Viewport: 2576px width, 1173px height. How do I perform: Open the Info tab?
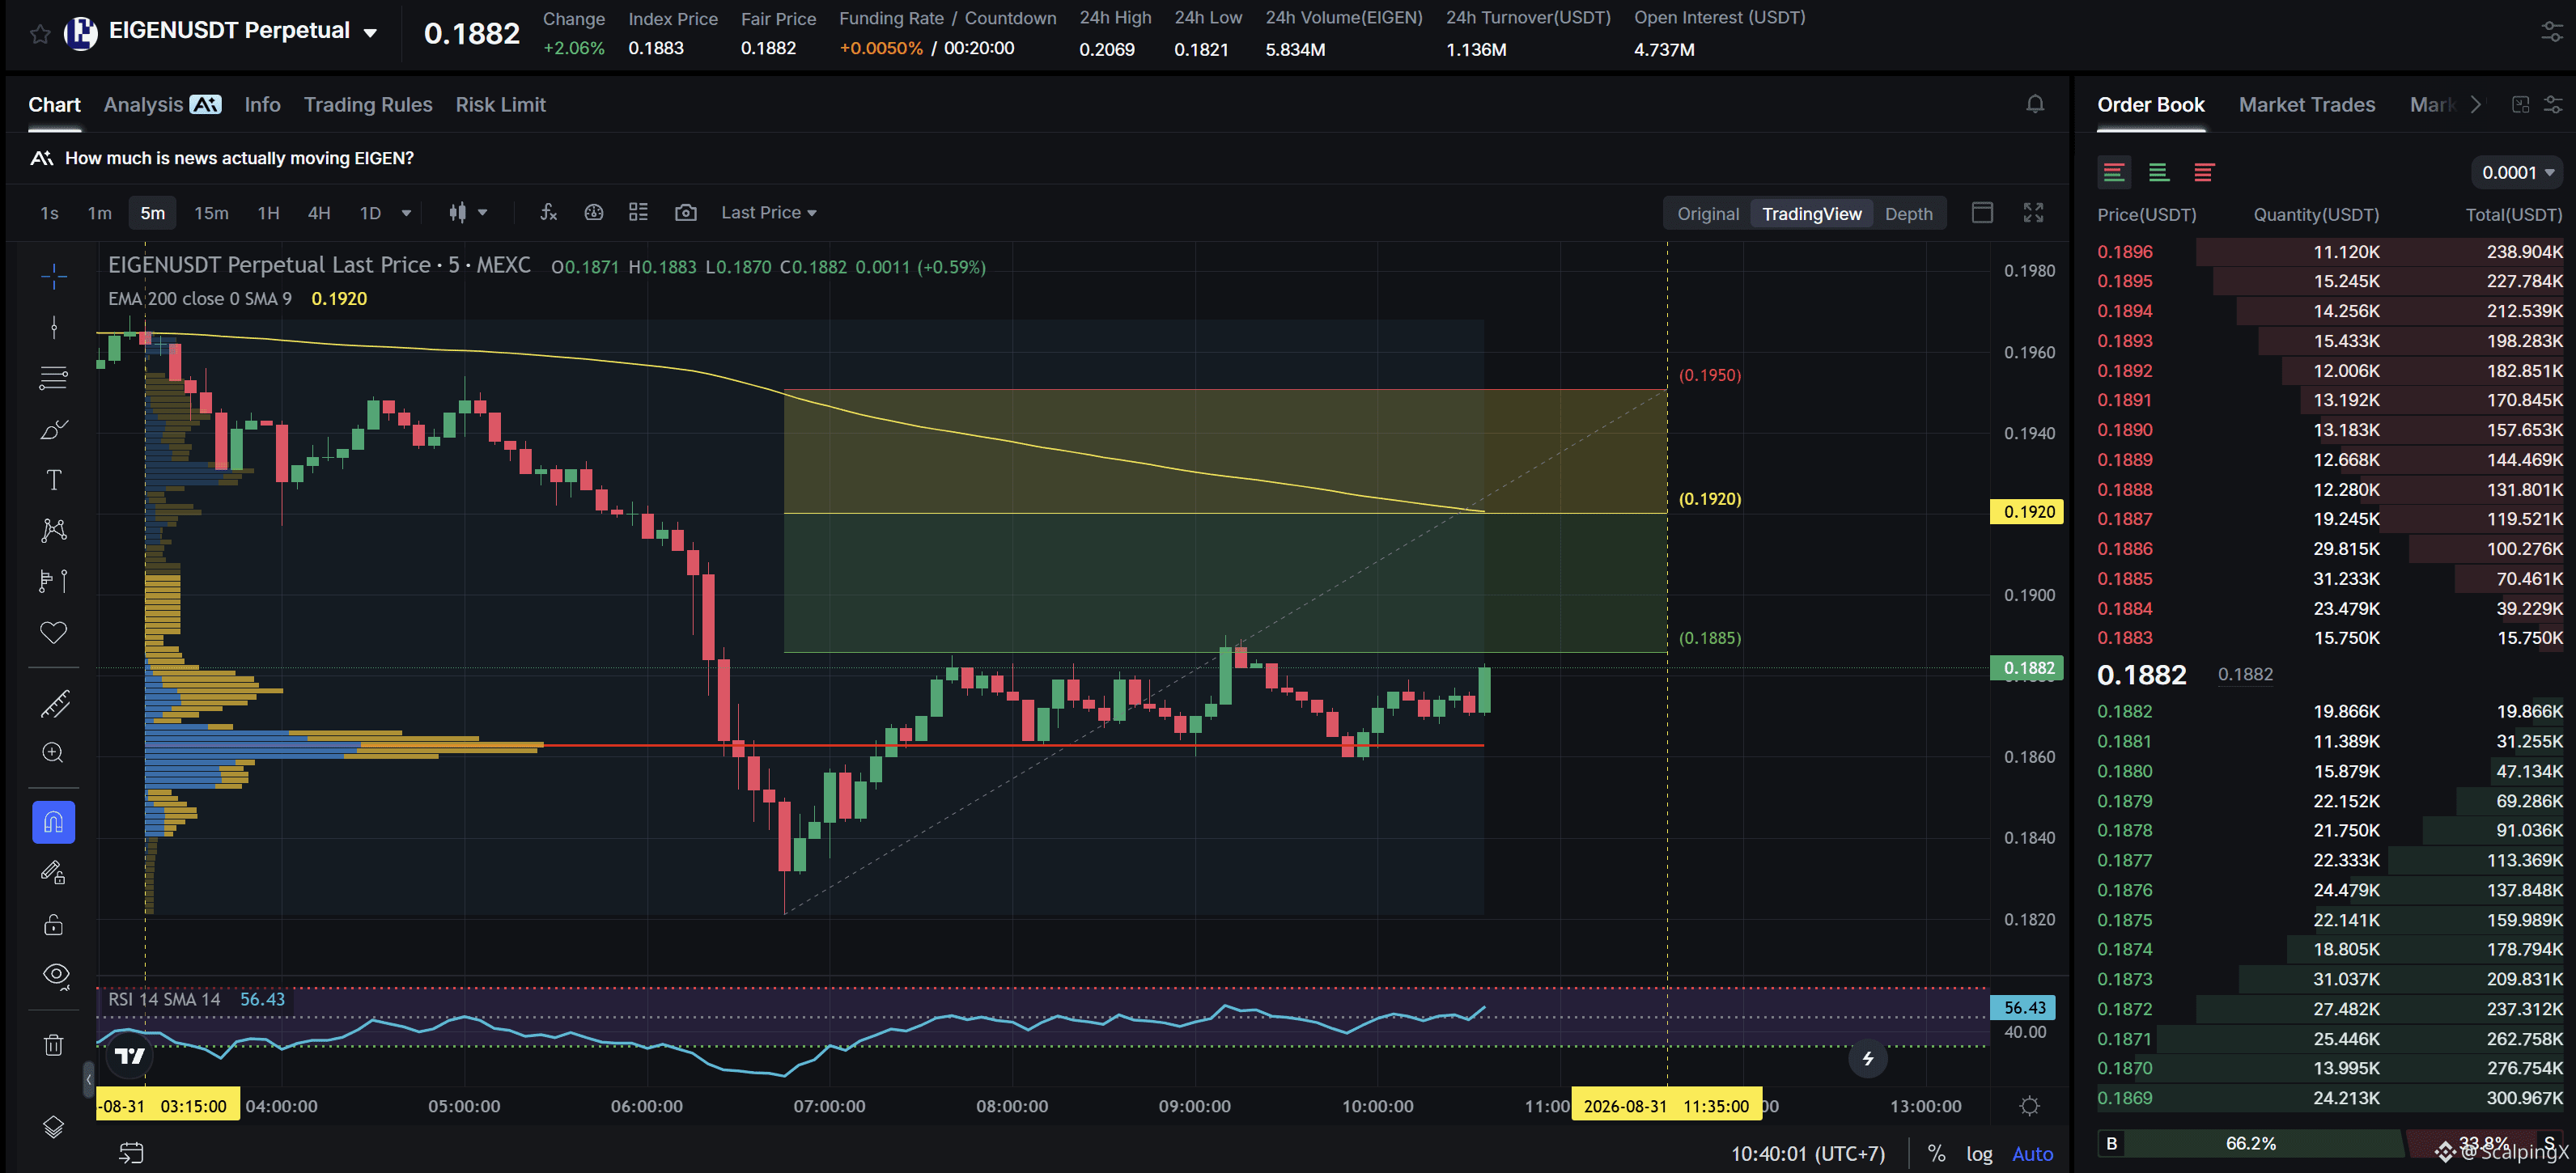tap(262, 104)
